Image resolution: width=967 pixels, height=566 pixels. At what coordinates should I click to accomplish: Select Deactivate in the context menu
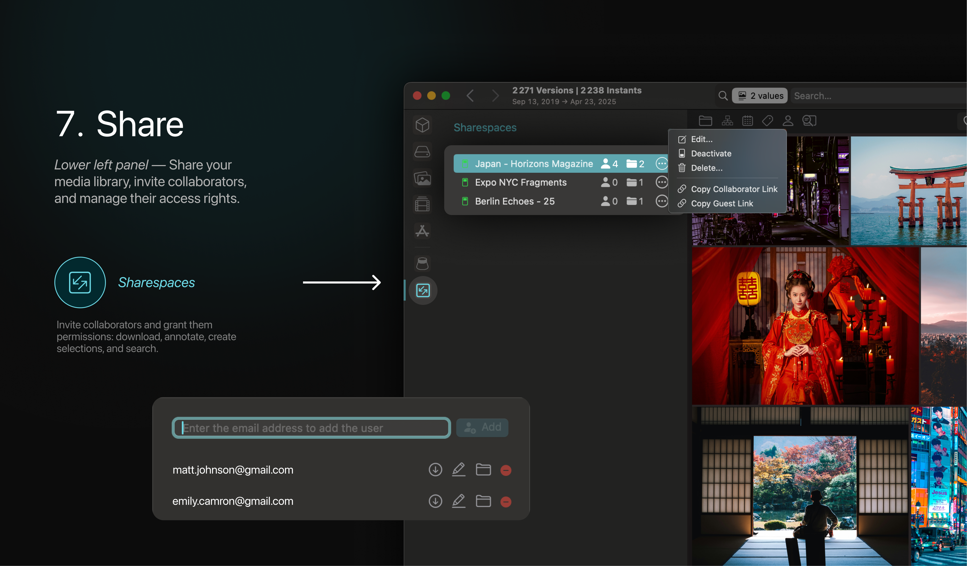(711, 153)
